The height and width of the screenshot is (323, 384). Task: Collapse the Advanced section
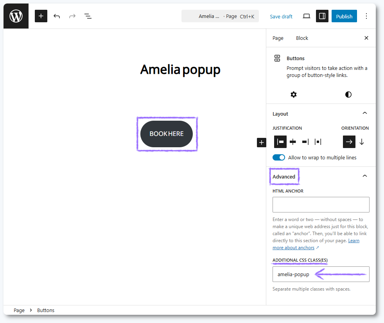[x=364, y=176]
